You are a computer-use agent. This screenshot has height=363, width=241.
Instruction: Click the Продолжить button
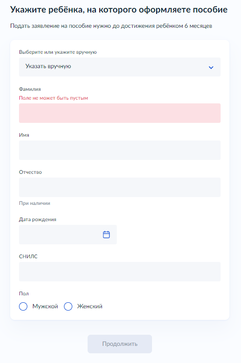[120, 344]
